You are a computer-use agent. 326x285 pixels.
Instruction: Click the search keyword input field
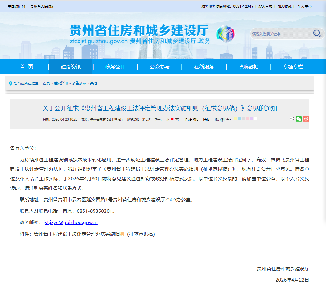tap(280, 34)
